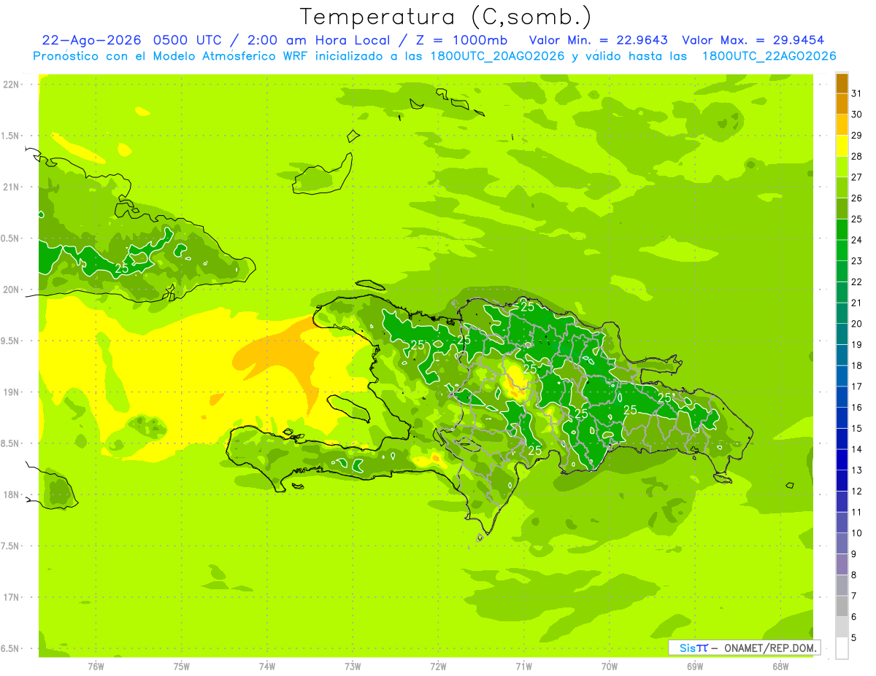Click the blue "Sis" logo text in credit box
The image size is (876, 676).
coord(687,648)
